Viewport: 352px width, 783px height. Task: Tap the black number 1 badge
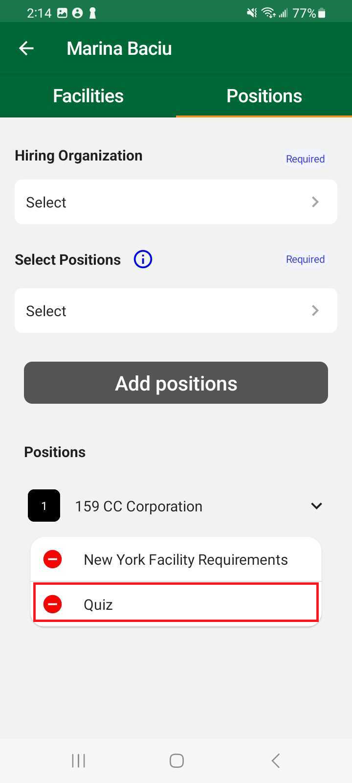(x=44, y=506)
